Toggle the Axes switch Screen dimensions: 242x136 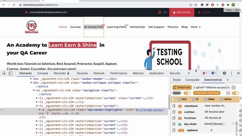[187, 93]
